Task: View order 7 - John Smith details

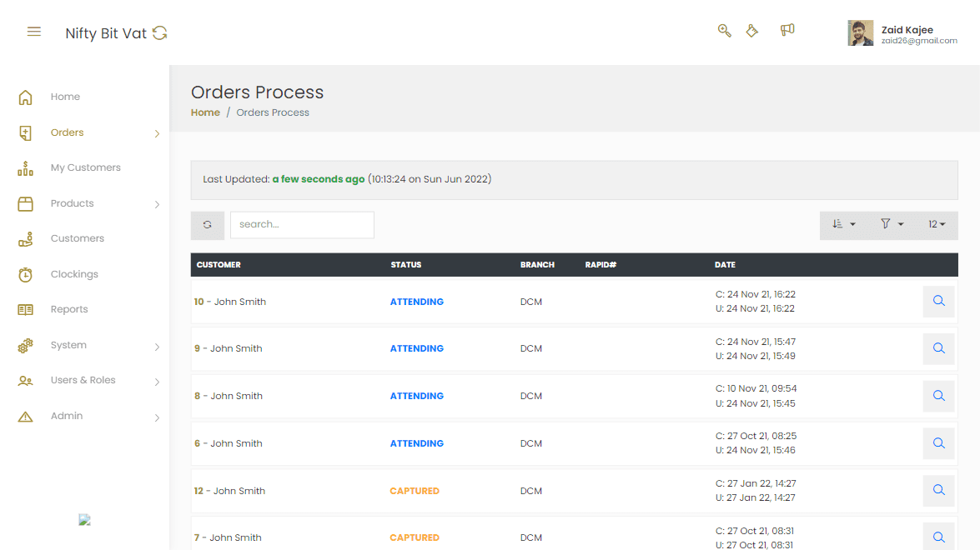Action: click(x=939, y=537)
